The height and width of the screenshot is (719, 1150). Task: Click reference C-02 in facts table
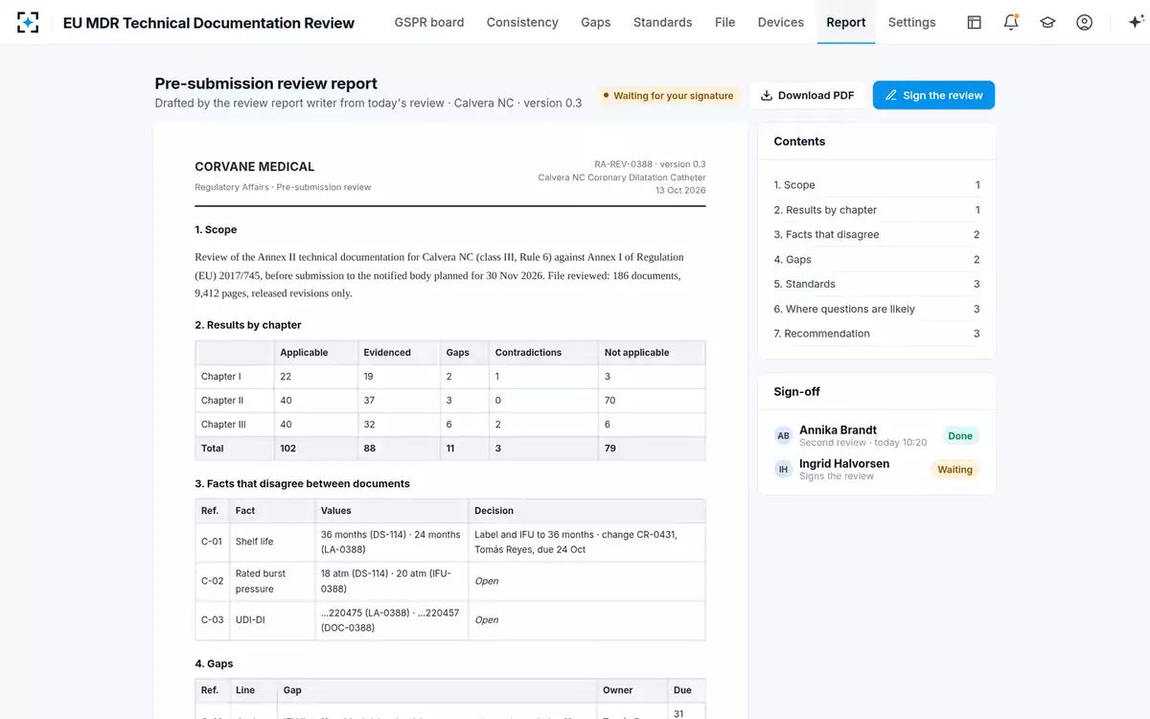(x=212, y=581)
